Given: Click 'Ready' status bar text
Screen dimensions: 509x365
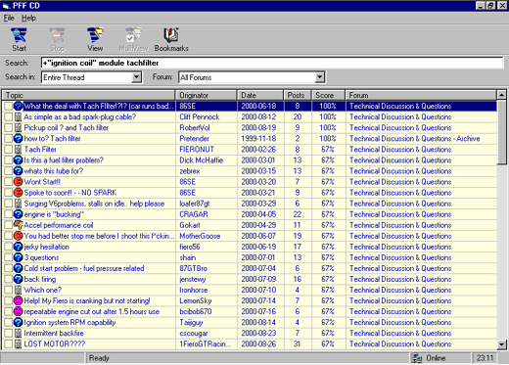Looking at the screenshot, I should pos(99,358).
